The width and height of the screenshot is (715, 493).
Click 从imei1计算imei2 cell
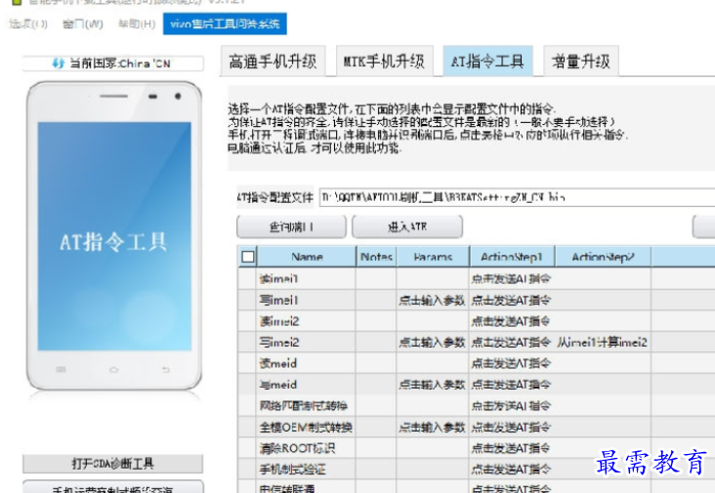coord(602,343)
